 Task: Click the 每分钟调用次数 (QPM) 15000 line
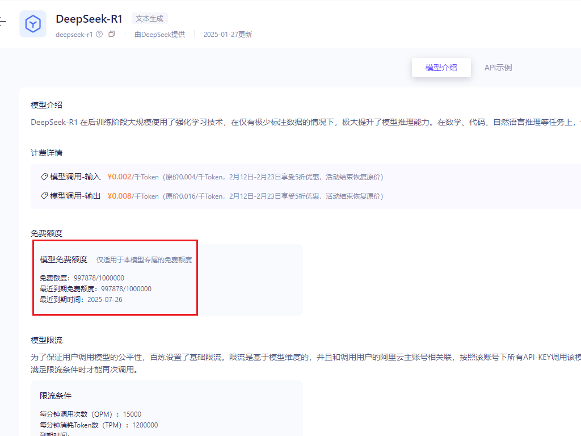click(x=90, y=414)
